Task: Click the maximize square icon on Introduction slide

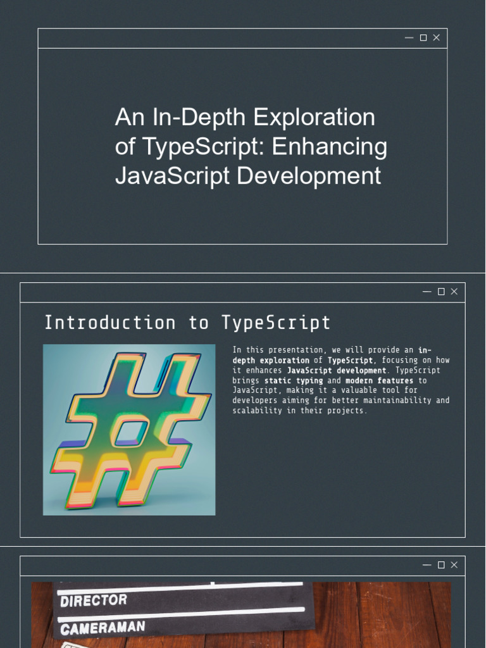Action: pos(441,291)
